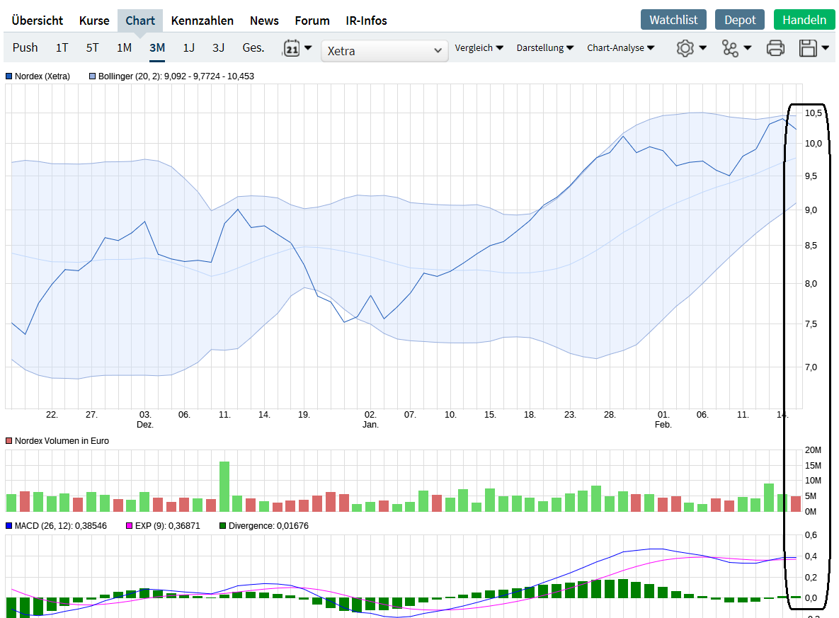Click the magenta EXP (9) legend swatch

pyautogui.click(x=129, y=526)
